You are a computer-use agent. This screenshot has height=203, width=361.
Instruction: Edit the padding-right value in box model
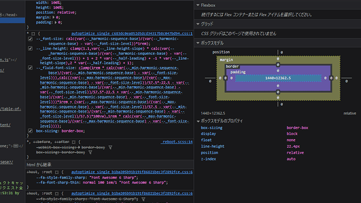point(325,78)
